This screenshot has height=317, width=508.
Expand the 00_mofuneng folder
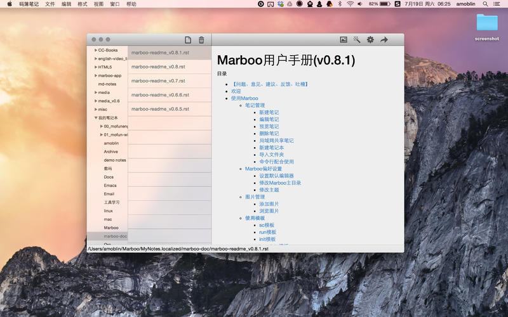pyautogui.click(x=102, y=126)
